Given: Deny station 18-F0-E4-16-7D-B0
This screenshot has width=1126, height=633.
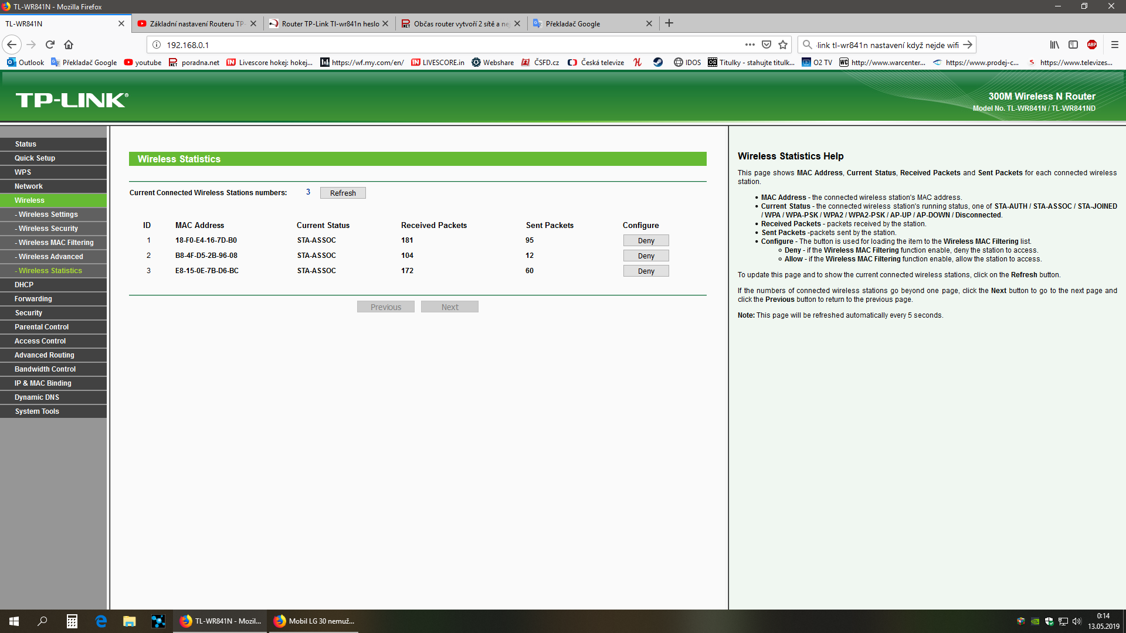Looking at the screenshot, I should pos(646,241).
